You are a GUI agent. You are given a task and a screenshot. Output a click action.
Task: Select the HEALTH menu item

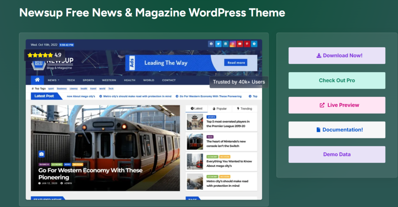click(129, 80)
